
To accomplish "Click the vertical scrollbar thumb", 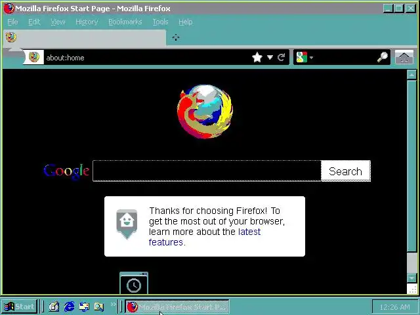I will [411, 165].
